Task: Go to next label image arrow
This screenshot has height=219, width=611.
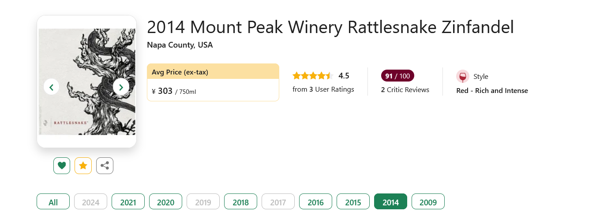Action: pos(121,87)
